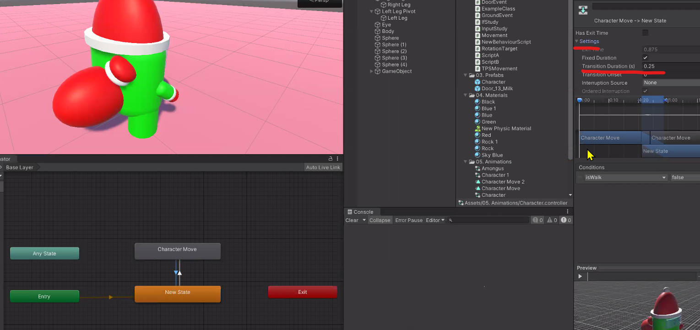The image size is (700, 330).
Task: Open the Interruption Source dropdown
Action: [671, 83]
